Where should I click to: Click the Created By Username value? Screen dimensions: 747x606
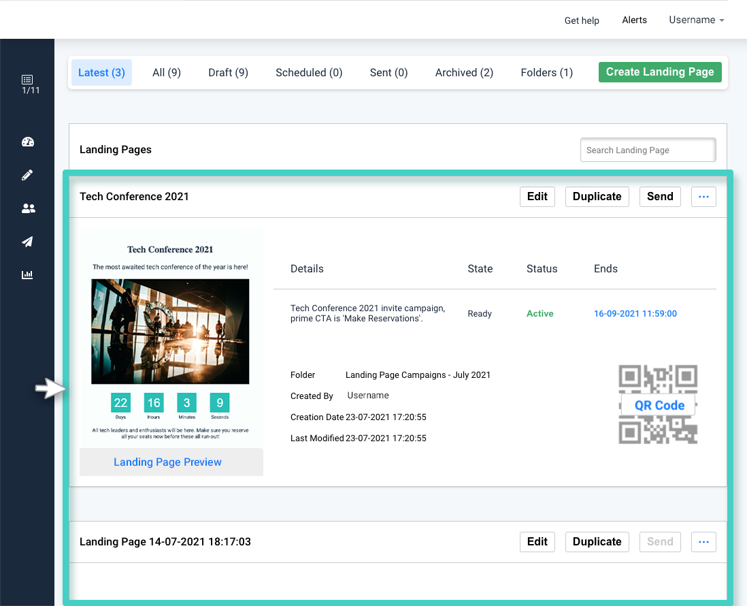368,396
